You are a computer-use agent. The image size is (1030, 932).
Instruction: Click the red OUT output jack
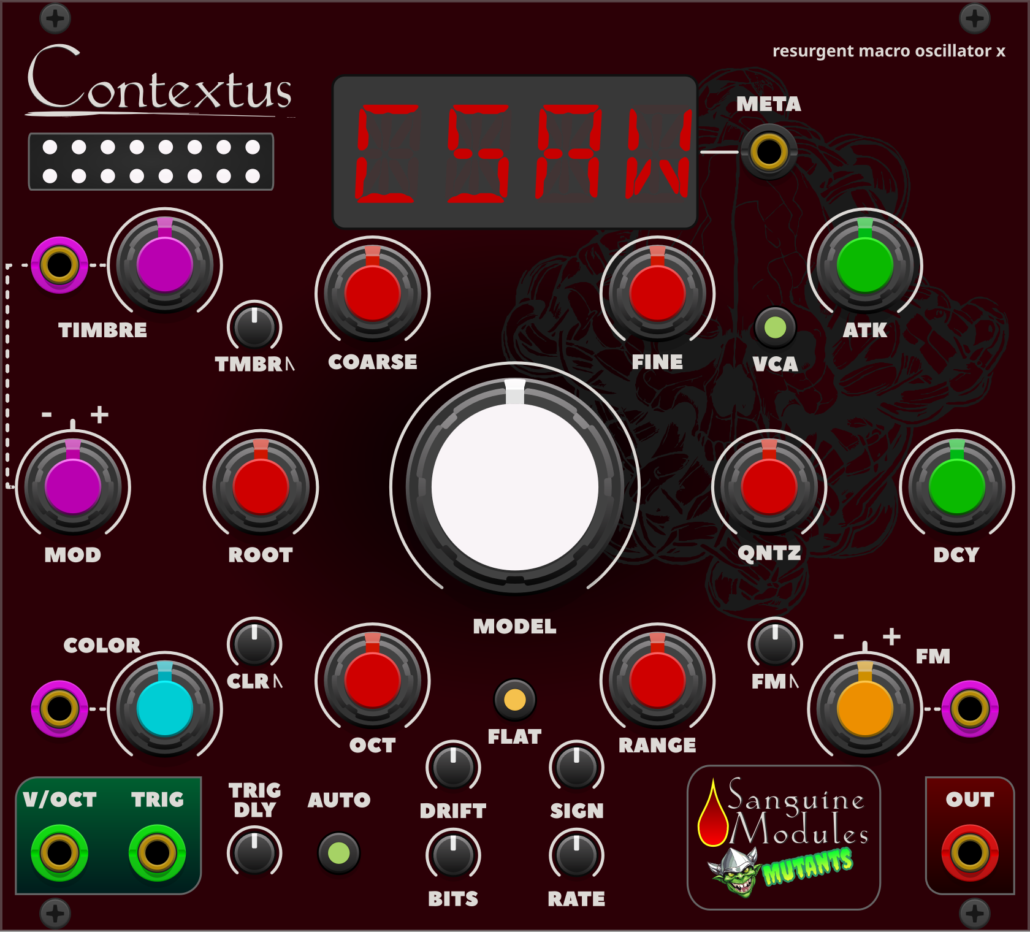pyautogui.click(x=970, y=852)
